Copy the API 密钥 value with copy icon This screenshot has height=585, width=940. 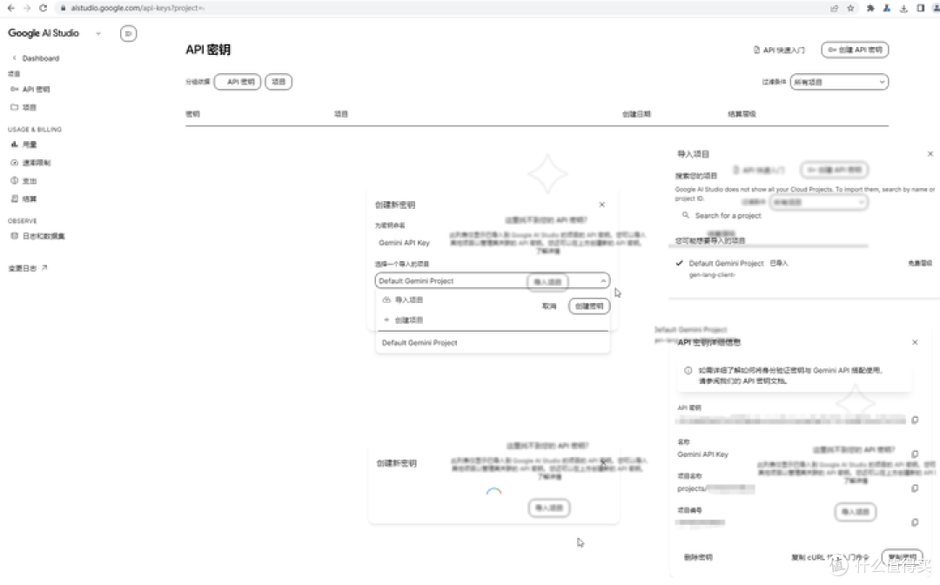[x=915, y=420]
